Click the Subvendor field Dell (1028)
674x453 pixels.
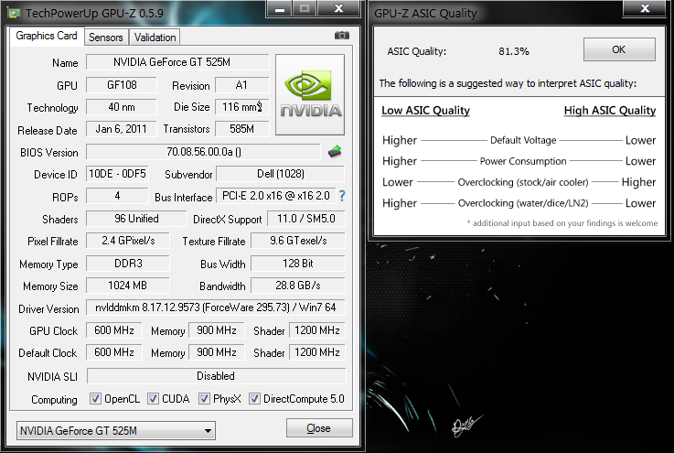[x=281, y=174]
